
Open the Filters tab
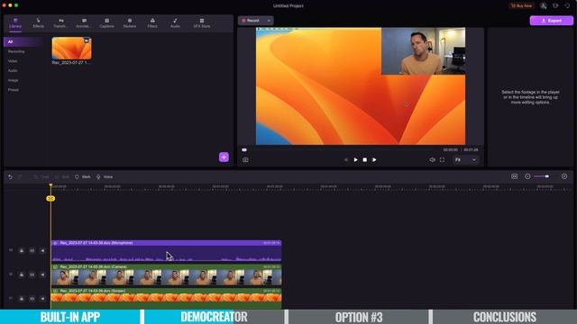(x=152, y=22)
